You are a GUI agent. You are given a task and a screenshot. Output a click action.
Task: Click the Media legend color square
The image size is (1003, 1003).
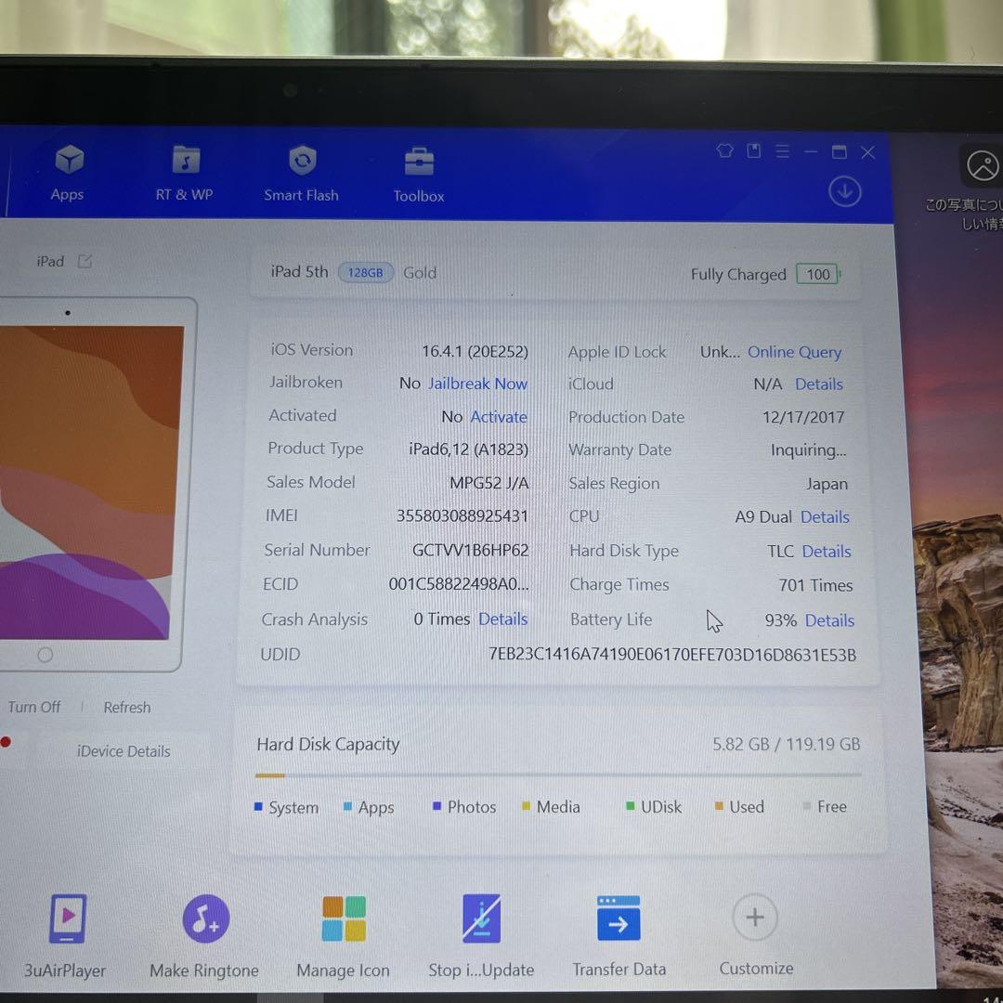pyautogui.click(x=527, y=806)
